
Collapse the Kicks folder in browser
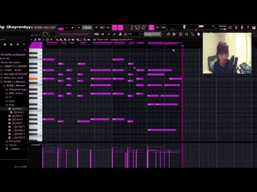point(11,105)
